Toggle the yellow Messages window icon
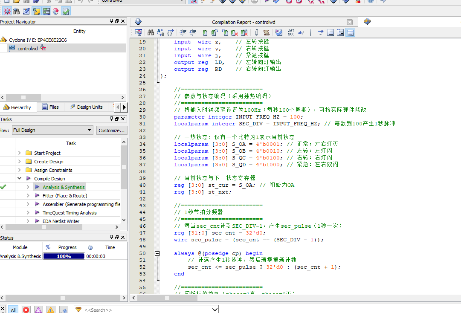This screenshot has width=461, height=313. point(36,12)
